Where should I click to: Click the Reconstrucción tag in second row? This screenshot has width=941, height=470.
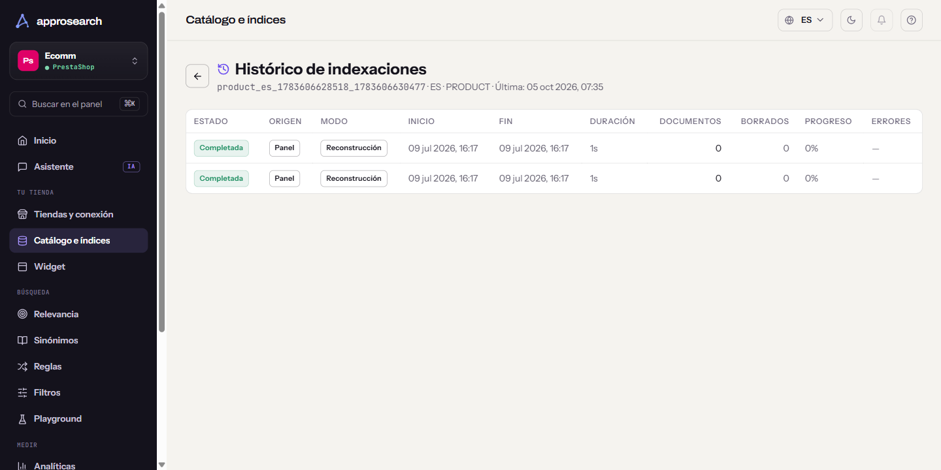coord(354,178)
